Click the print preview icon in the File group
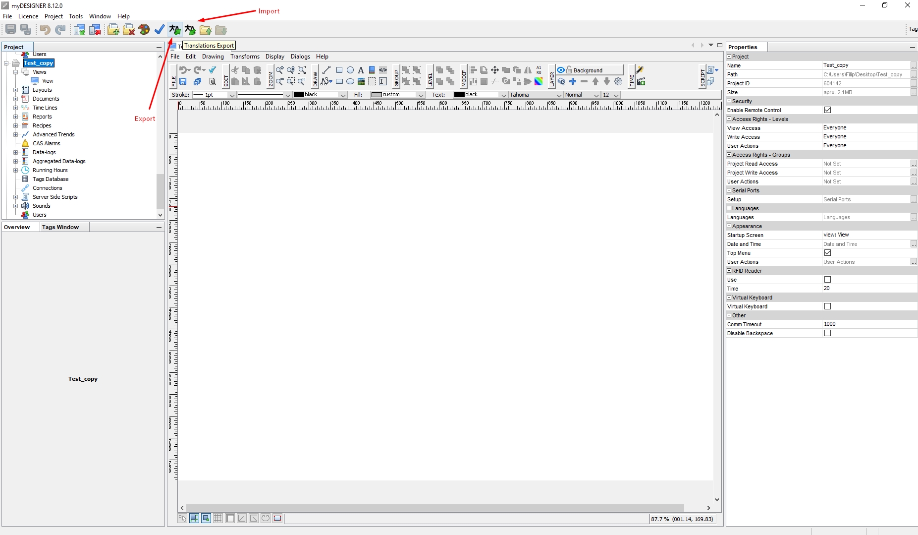 click(213, 81)
